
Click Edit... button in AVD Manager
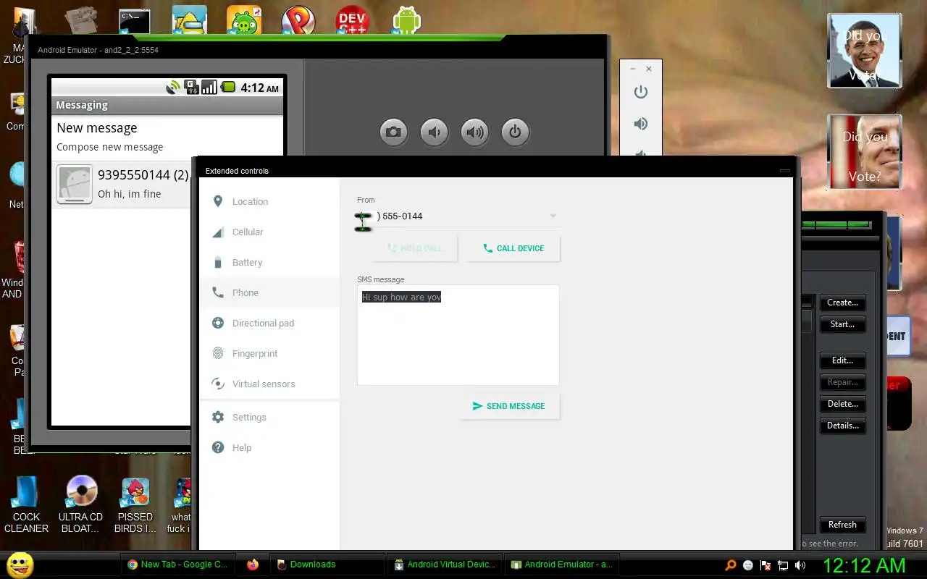[842, 360]
